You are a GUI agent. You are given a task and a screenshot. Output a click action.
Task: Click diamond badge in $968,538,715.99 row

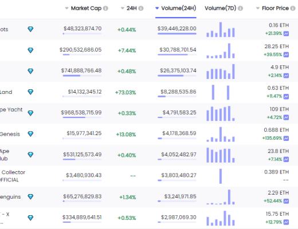pos(30,113)
